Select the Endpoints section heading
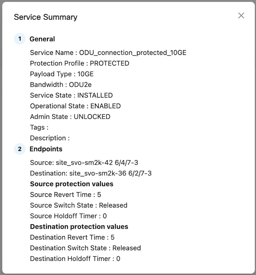This screenshot has width=256, height=275. (x=46, y=149)
